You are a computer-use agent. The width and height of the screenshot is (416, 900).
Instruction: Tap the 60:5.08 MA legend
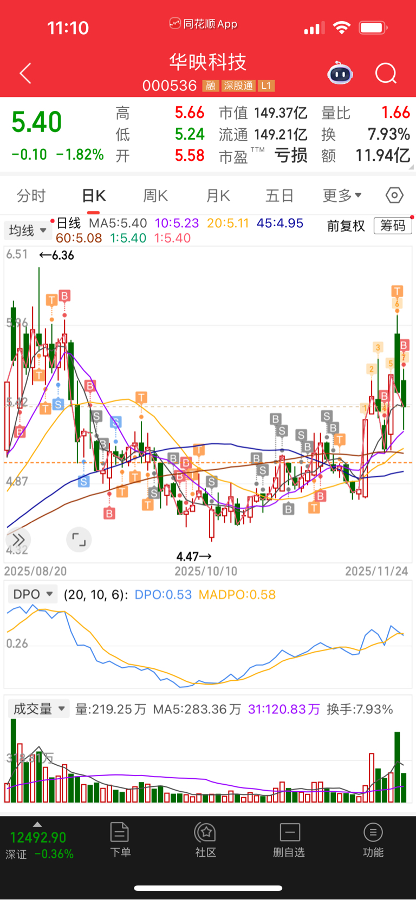79,238
